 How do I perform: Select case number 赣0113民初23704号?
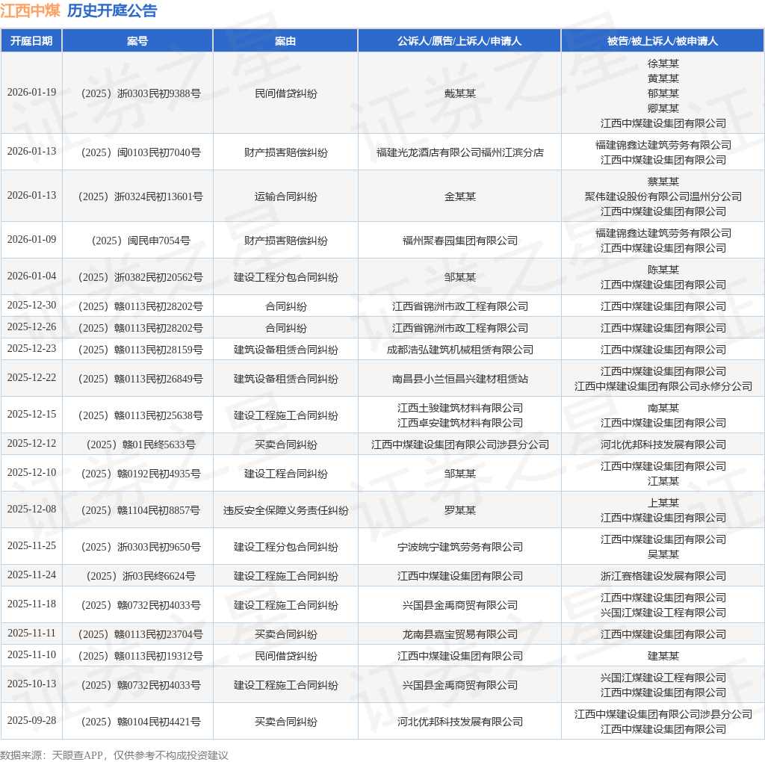pyautogui.click(x=140, y=634)
